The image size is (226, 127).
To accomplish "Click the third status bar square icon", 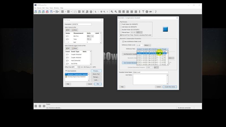I will (44, 106).
